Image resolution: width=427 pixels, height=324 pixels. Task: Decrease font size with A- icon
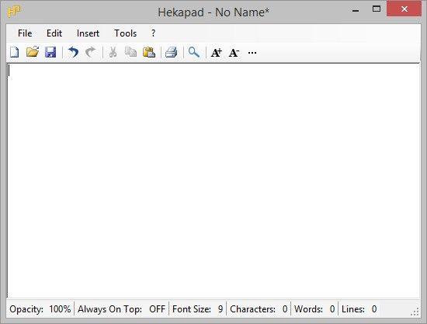(x=234, y=52)
